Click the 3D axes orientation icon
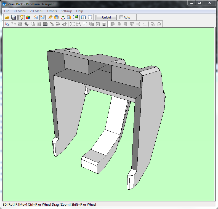218x209 pixels. pos(63,17)
